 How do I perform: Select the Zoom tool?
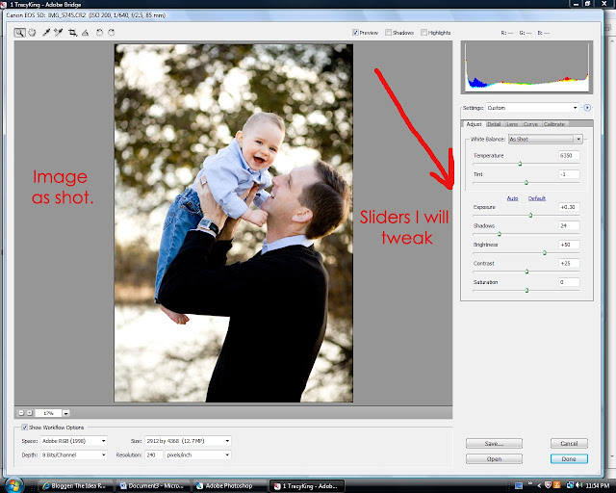tap(19, 33)
